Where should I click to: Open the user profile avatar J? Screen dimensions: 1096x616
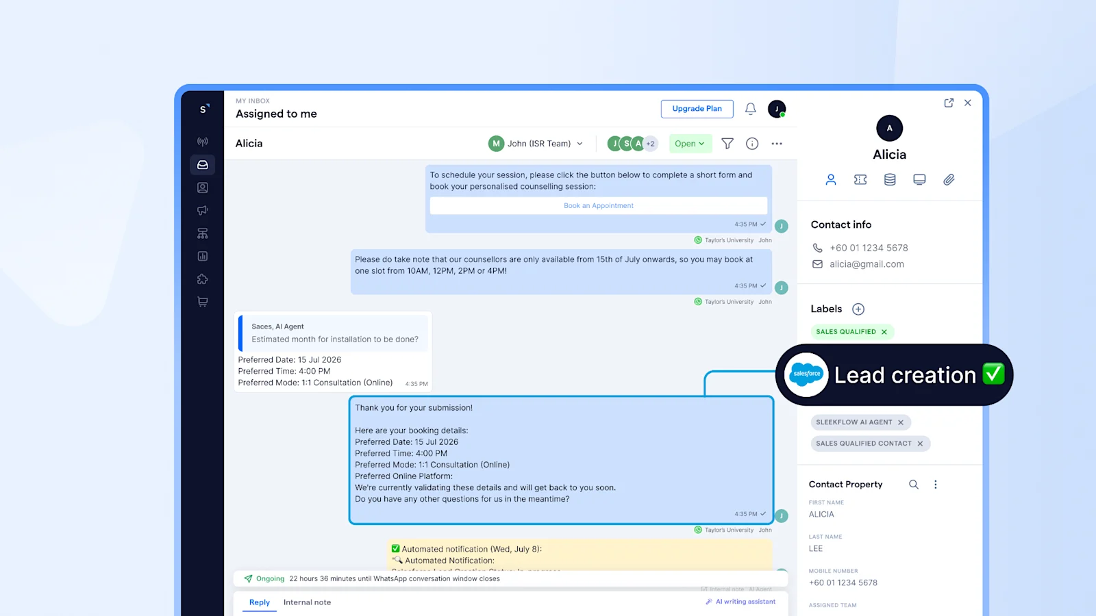pos(777,109)
